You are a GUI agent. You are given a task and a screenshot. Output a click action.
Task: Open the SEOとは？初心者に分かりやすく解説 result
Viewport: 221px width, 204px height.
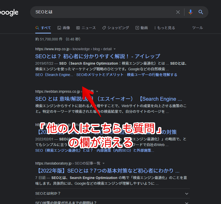[98, 56]
